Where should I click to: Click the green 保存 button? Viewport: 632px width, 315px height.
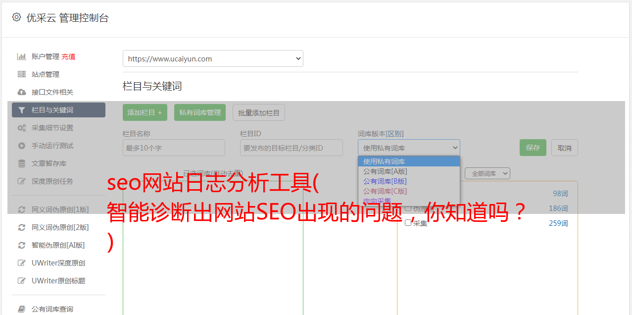pyautogui.click(x=533, y=148)
